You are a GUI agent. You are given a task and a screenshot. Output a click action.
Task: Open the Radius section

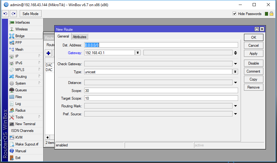click(26, 110)
